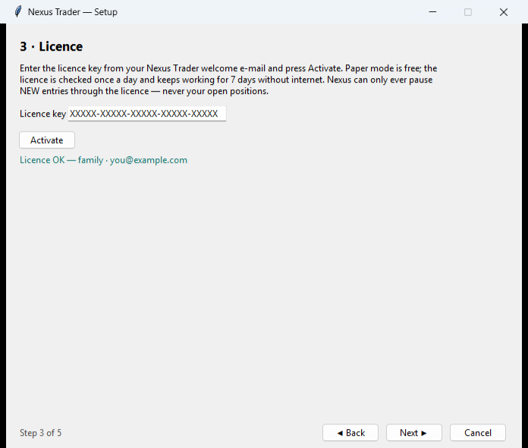Viewport: 528px width, 448px height.
Task: Click the Nexus Trader feather window icon
Action: 18,12
